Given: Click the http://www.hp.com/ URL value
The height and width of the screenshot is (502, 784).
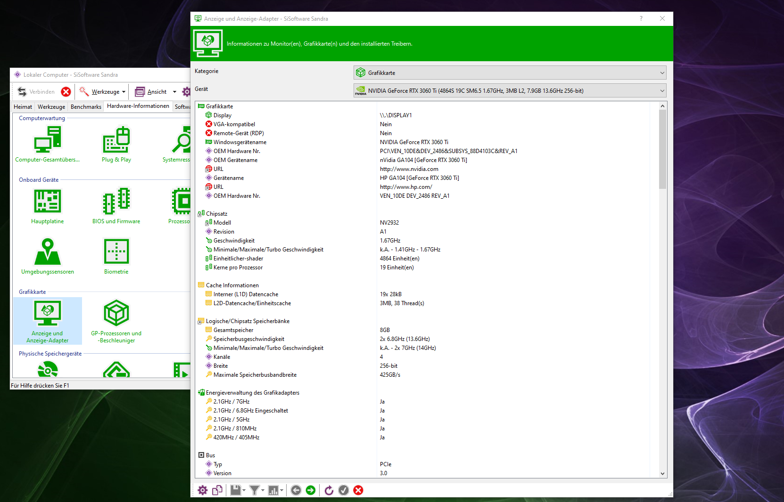Looking at the screenshot, I should pyautogui.click(x=406, y=187).
